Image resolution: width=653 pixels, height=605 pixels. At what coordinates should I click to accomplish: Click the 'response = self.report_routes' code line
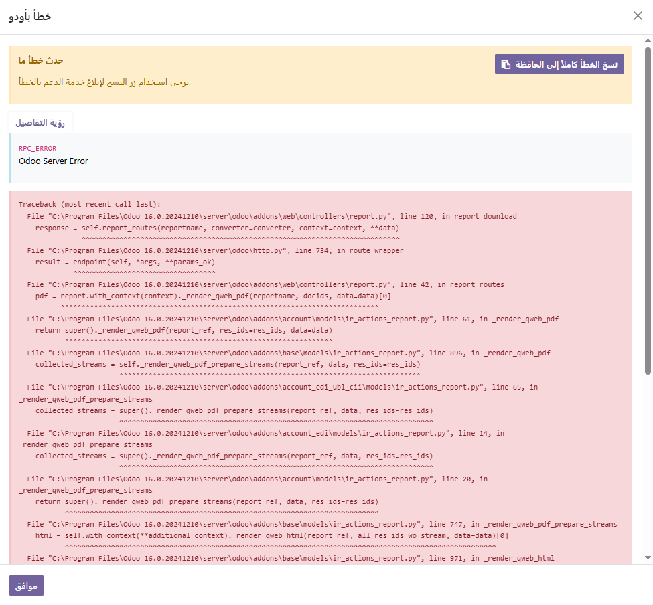(x=218, y=228)
